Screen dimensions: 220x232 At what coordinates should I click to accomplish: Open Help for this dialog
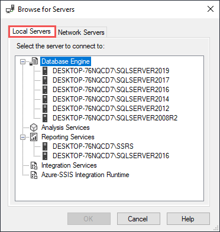(188, 218)
